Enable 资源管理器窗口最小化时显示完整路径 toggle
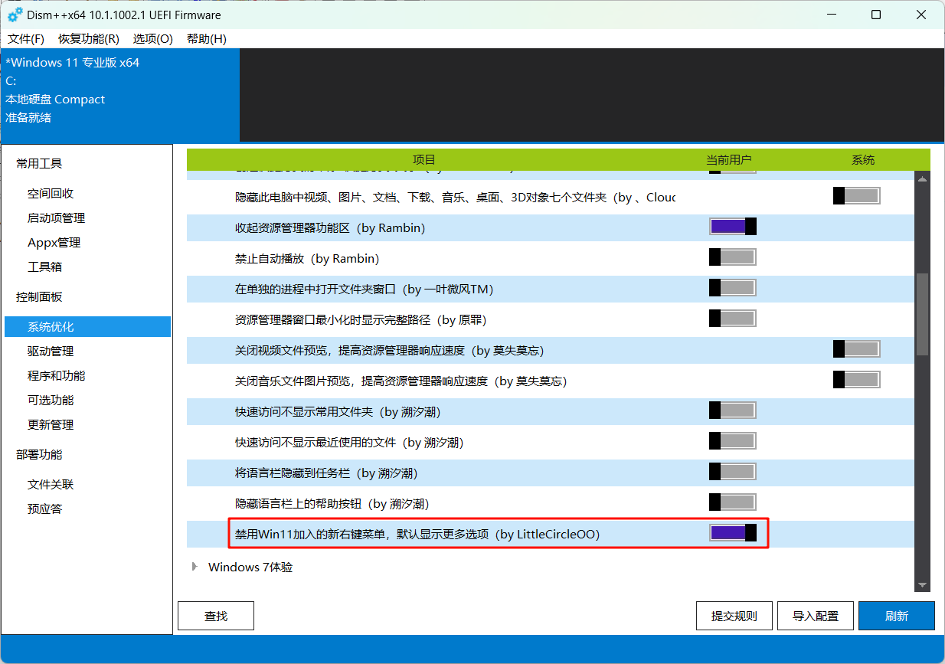Viewport: 945px width, 664px height. point(733,319)
